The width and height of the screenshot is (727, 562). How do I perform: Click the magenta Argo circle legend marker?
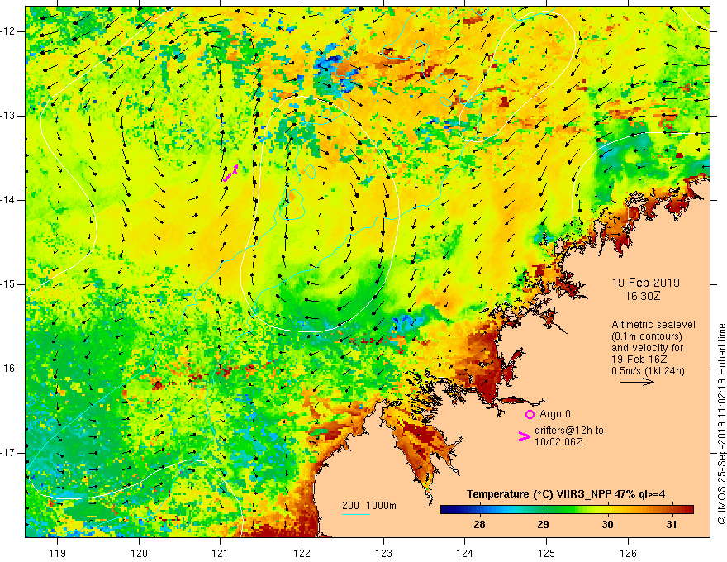coord(530,414)
